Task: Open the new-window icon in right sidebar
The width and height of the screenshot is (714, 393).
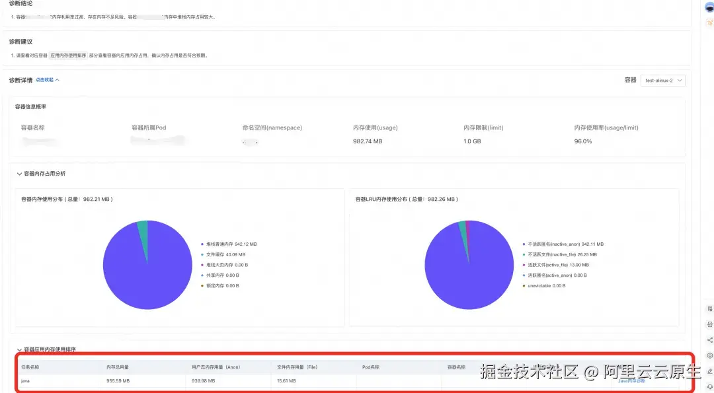Action: click(x=710, y=324)
